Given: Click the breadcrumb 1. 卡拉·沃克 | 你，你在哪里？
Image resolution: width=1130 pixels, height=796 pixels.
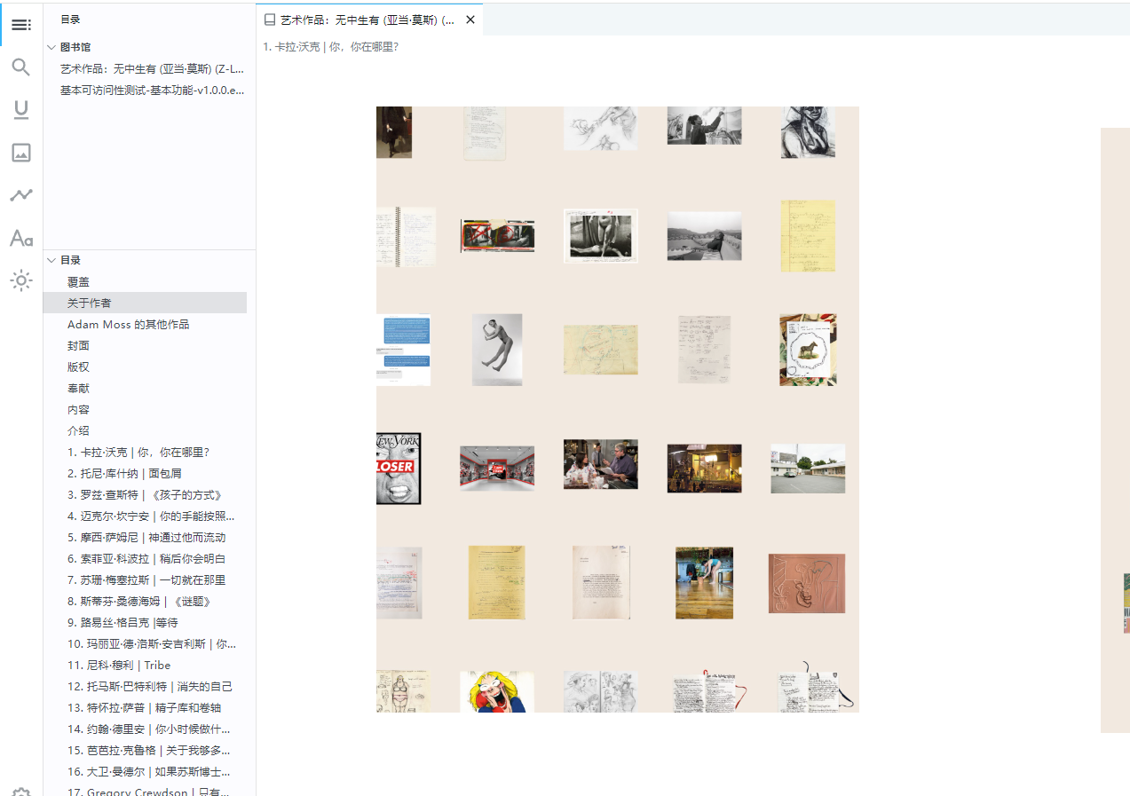Looking at the screenshot, I should coord(331,46).
